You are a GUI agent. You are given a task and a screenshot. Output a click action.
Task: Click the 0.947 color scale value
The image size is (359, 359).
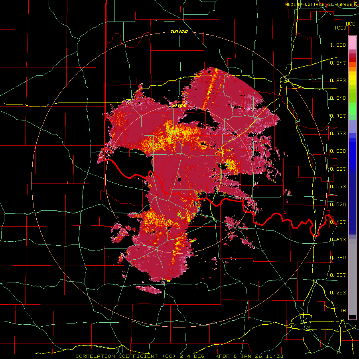coord(338,63)
